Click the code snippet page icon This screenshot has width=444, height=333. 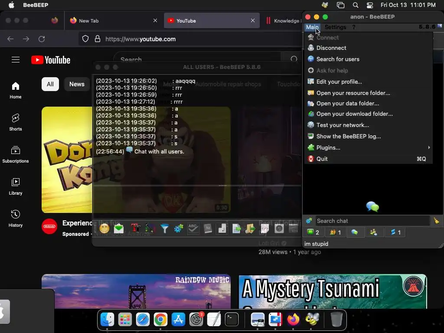pos(265,228)
